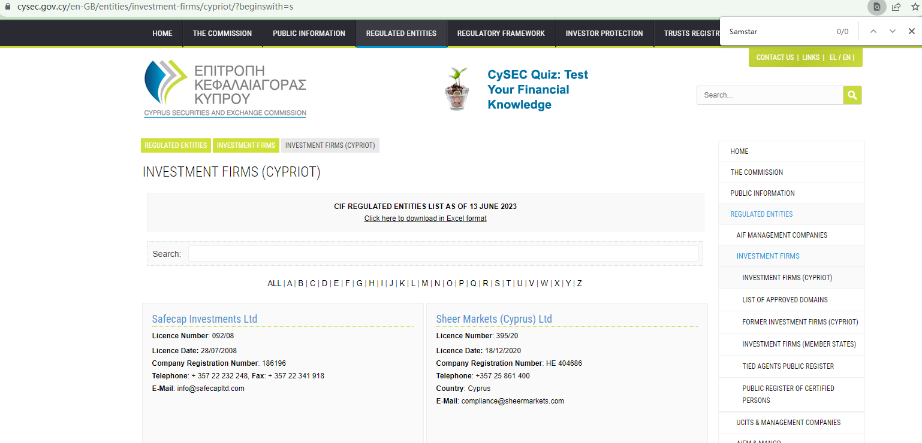Click the entity list Search field
This screenshot has height=443, width=922.
[x=444, y=254]
